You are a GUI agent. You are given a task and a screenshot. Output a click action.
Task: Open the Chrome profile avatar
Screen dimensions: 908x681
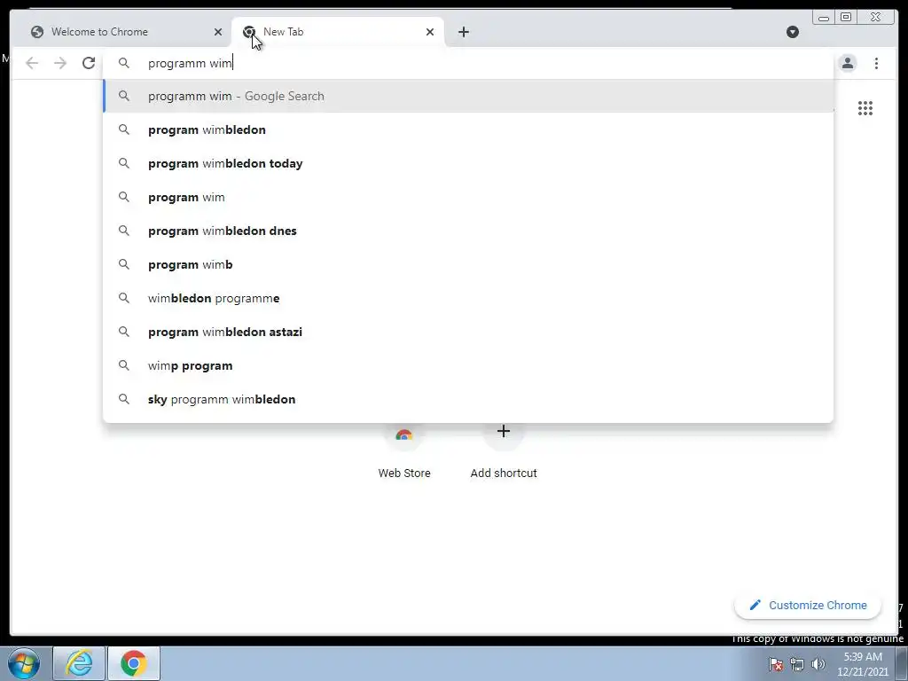848,63
